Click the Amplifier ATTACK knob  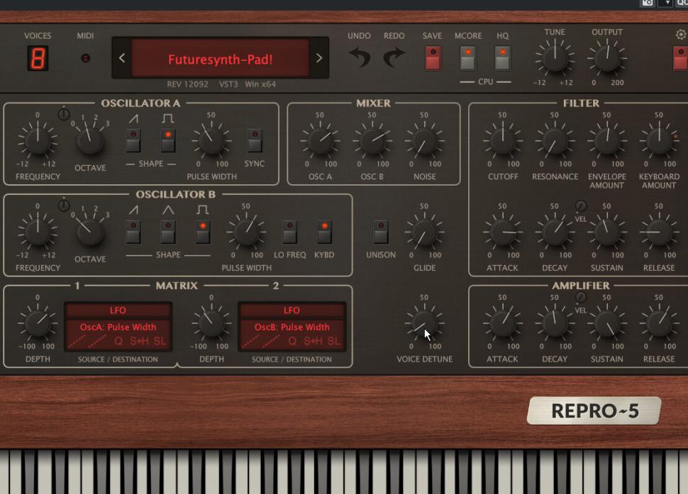(503, 323)
